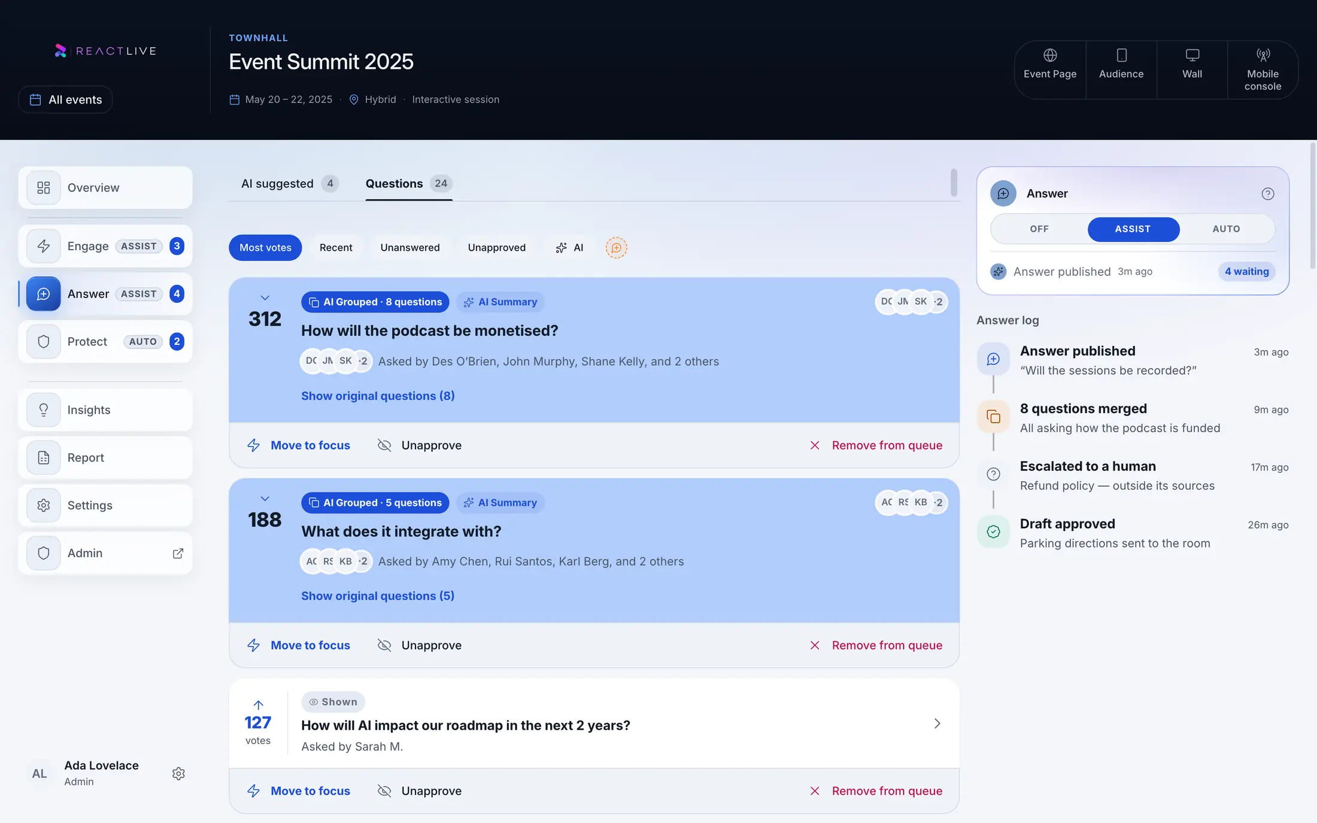Open AI Summary for podcast question

(500, 302)
